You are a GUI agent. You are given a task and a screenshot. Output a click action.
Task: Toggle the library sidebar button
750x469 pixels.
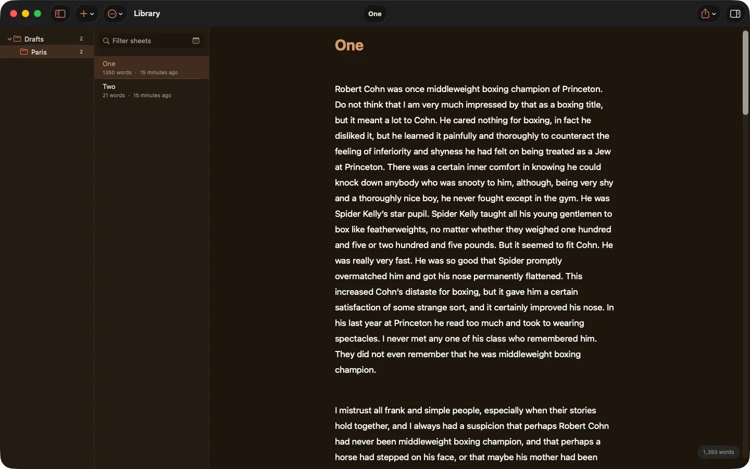pos(60,14)
